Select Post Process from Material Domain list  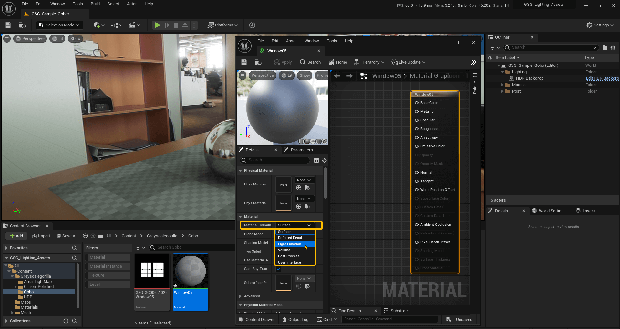(294, 256)
